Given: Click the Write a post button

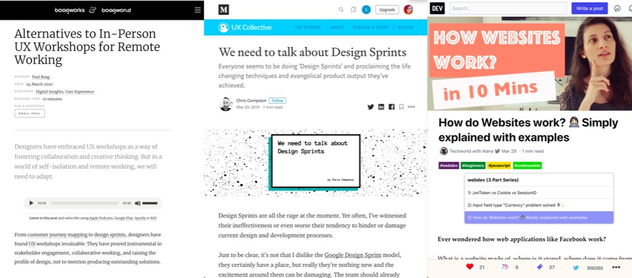Looking at the screenshot, I should [589, 8].
